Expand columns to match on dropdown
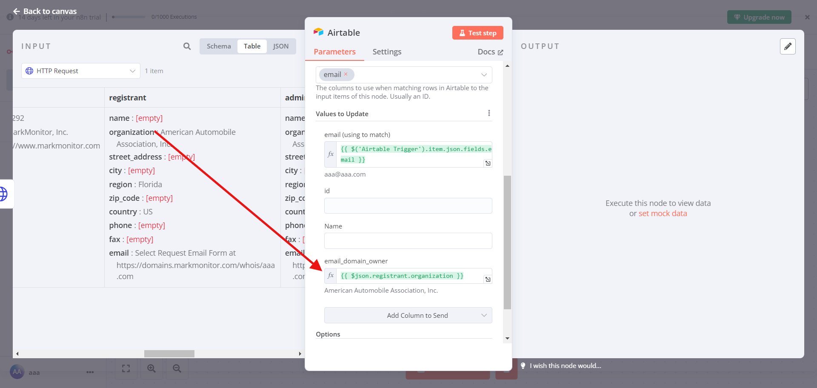This screenshot has width=817, height=388. (x=484, y=74)
